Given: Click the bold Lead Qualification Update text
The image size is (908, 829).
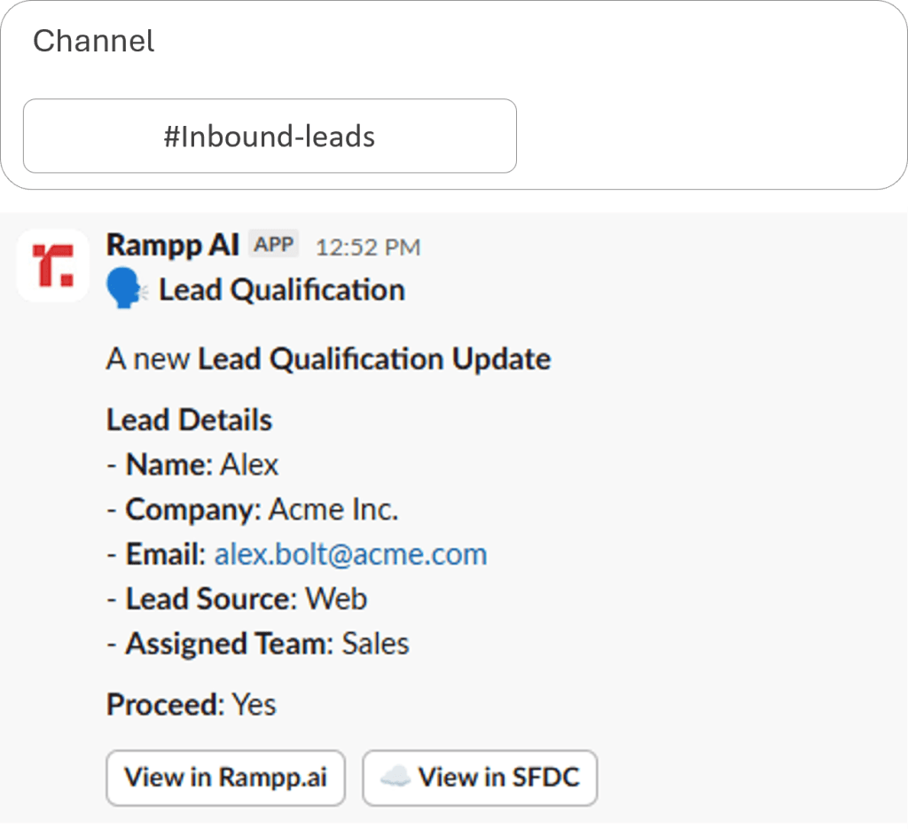Looking at the screenshot, I should pyautogui.click(x=374, y=359).
